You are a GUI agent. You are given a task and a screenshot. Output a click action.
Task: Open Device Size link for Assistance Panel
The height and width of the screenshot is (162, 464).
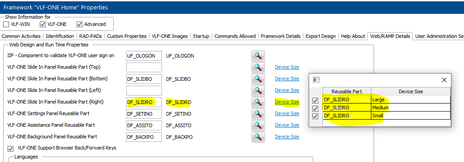click(x=287, y=125)
